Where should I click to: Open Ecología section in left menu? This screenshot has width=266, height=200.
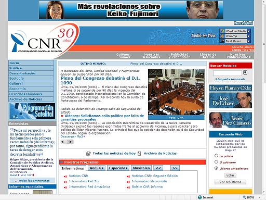[x=31, y=79]
